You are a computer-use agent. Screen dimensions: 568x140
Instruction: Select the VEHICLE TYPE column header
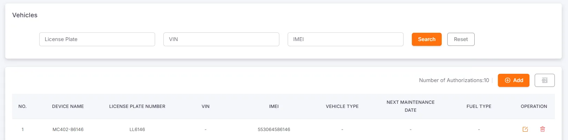pyautogui.click(x=342, y=107)
